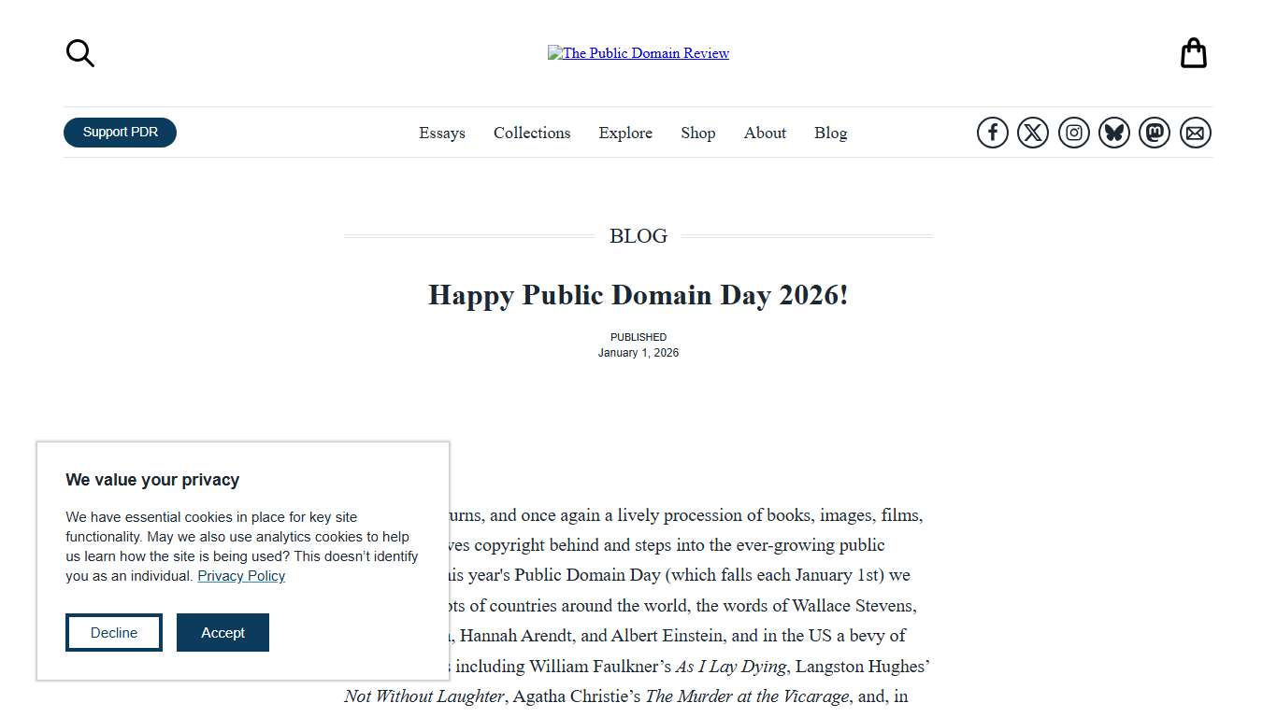The width and height of the screenshot is (1277, 717).
Task: Open the Shop page
Action: (697, 133)
